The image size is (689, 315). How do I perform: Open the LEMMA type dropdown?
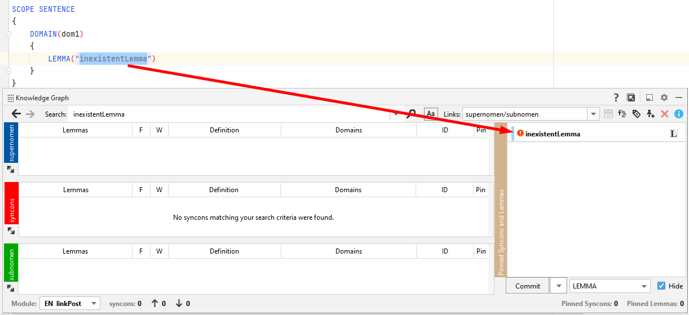610,286
